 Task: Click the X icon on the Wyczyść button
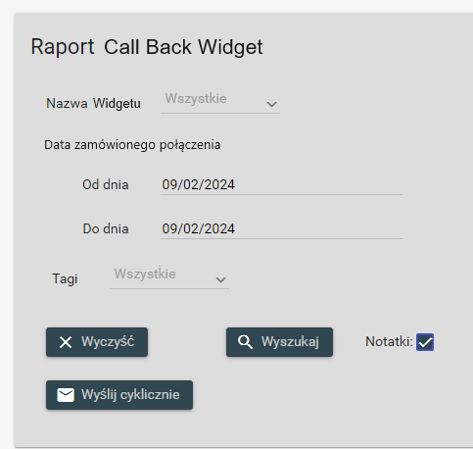[x=66, y=342]
